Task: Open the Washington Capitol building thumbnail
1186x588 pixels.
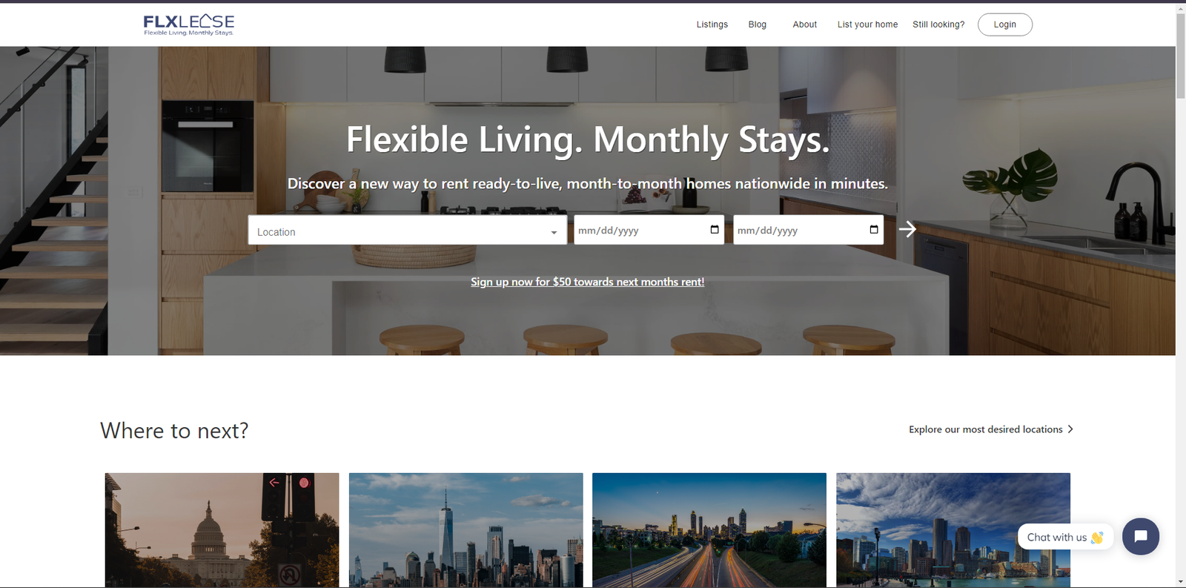Action: coord(222,530)
